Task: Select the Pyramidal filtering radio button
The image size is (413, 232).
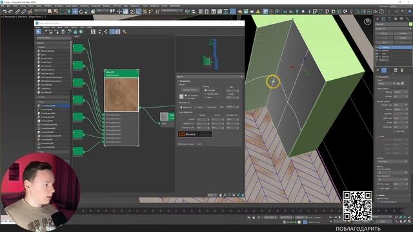Action: [x=205, y=90]
